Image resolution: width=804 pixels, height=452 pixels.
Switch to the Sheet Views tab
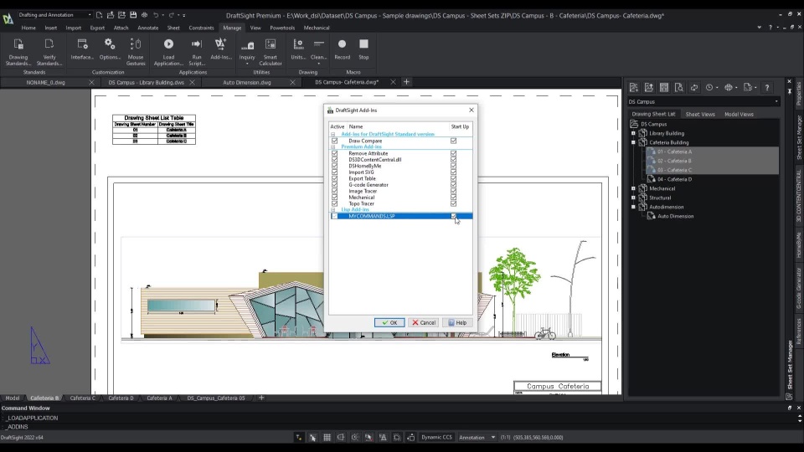point(699,114)
